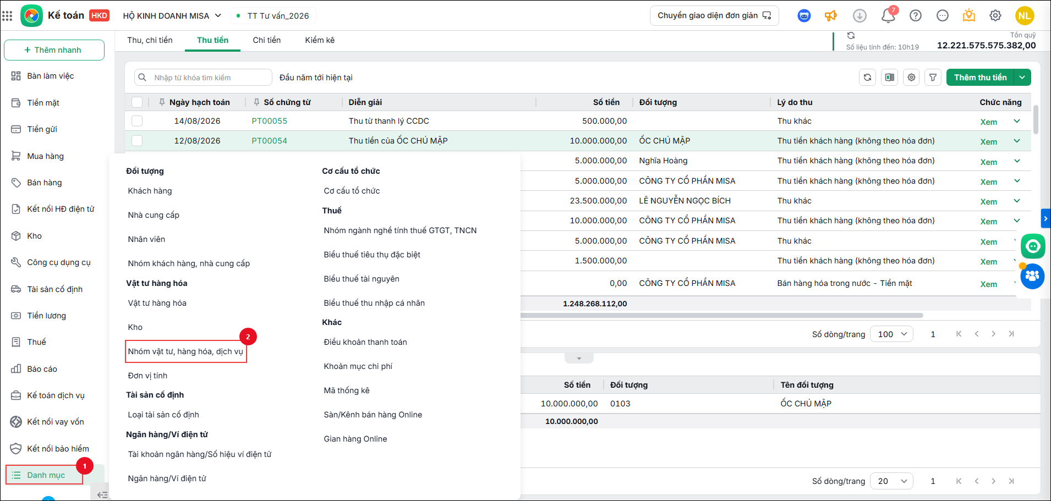This screenshot has width=1051, height=501.
Task: Open the filter funnel icon
Action: tap(933, 78)
